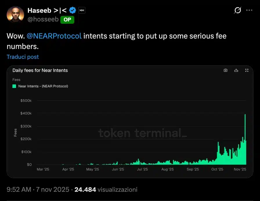Expand the chart to fullscreen
260x201 pixels.
[247, 70]
